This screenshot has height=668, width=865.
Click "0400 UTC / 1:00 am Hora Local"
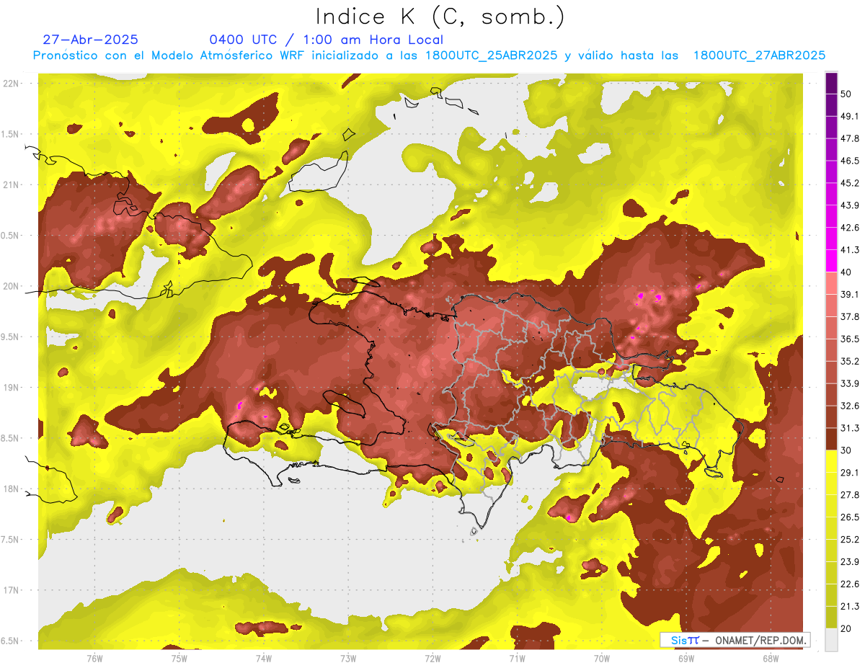coord(326,40)
